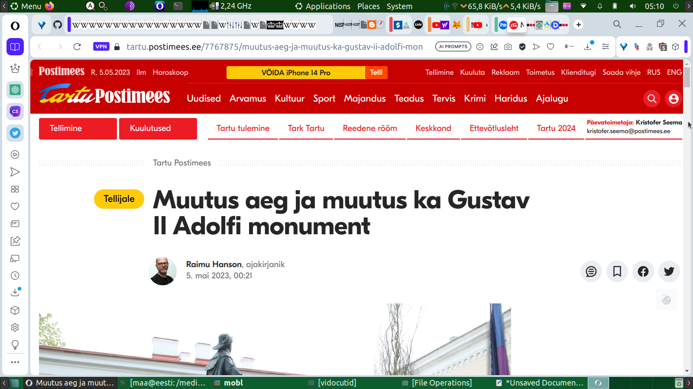
Task: Click the Horoskoop link
Action: 170,73
